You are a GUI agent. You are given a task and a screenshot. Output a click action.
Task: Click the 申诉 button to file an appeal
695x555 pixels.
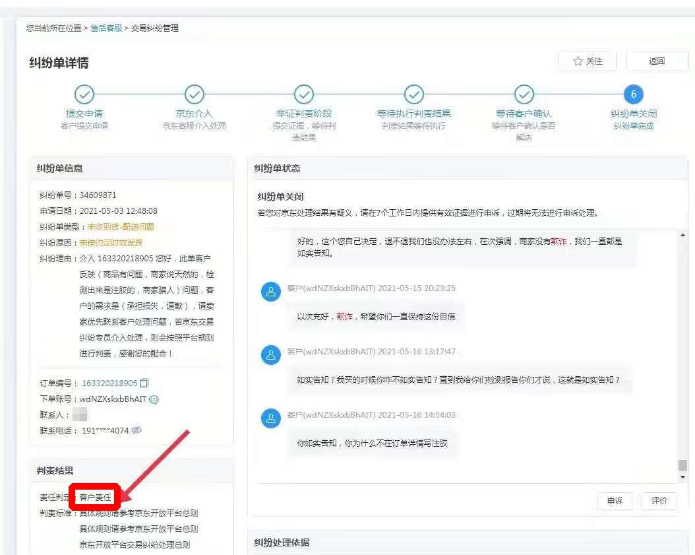pos(615,500)
